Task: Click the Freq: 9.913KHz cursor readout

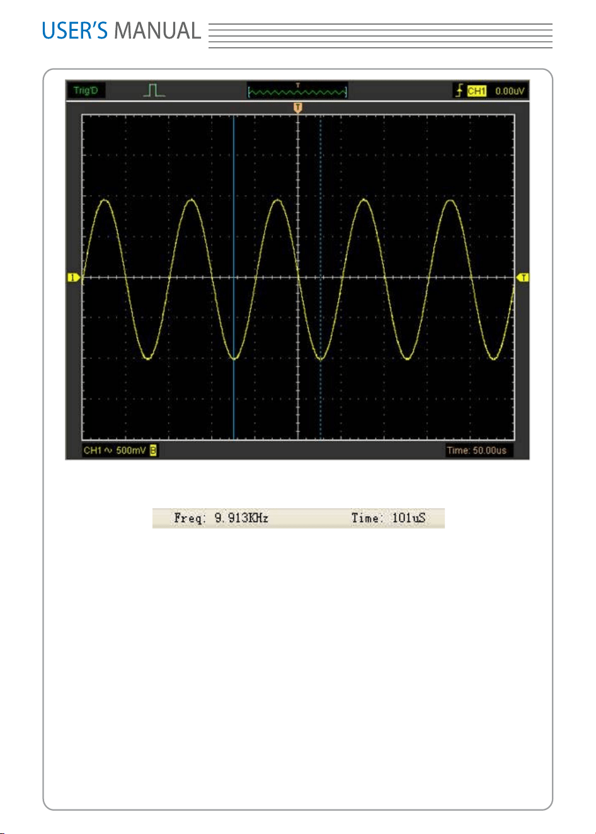Action: [221, 518]
